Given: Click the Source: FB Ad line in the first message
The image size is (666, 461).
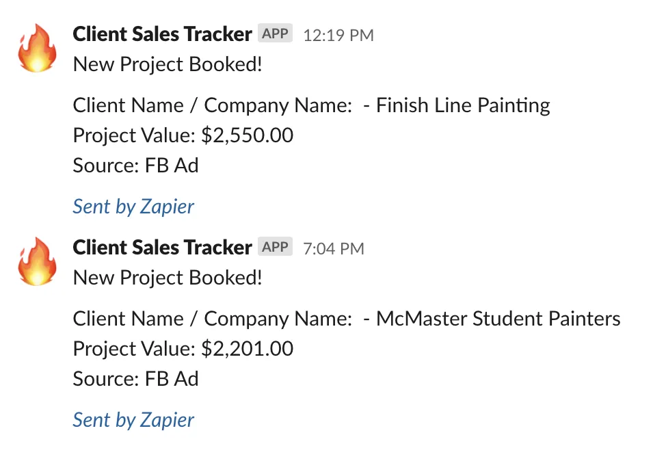Looking at the screenshot, I should [135, 166].
